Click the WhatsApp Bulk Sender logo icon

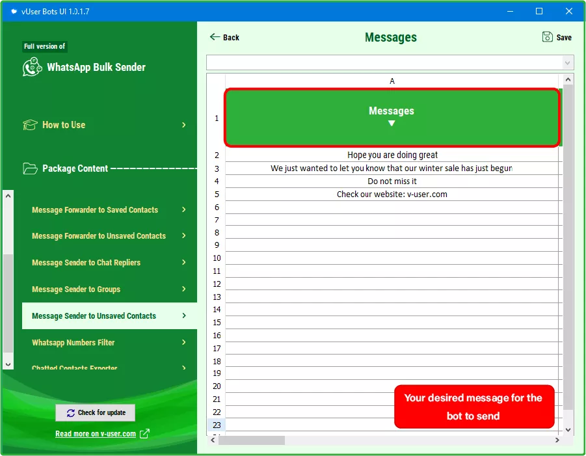pos(32,67)
